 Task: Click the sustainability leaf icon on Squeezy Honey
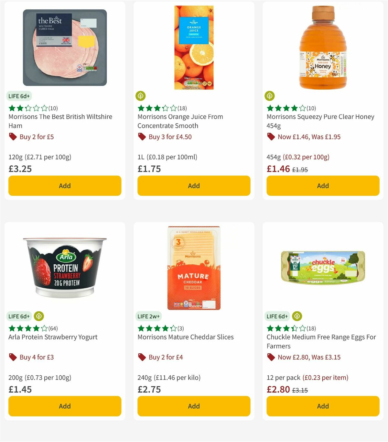pyautogui.click(x=270, y=96)
